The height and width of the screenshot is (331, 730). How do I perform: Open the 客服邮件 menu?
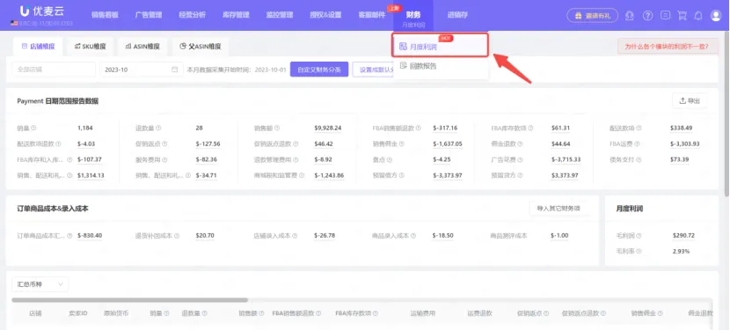coord(371,15)
